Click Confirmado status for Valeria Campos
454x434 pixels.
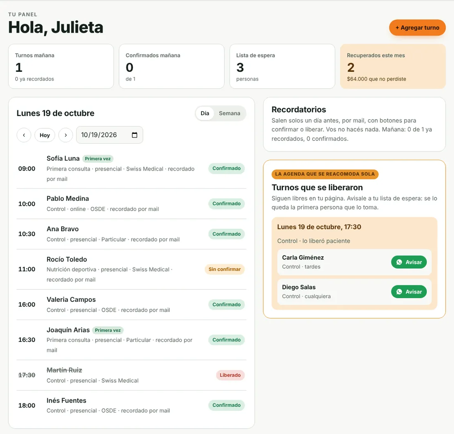(x=227, y=304)
